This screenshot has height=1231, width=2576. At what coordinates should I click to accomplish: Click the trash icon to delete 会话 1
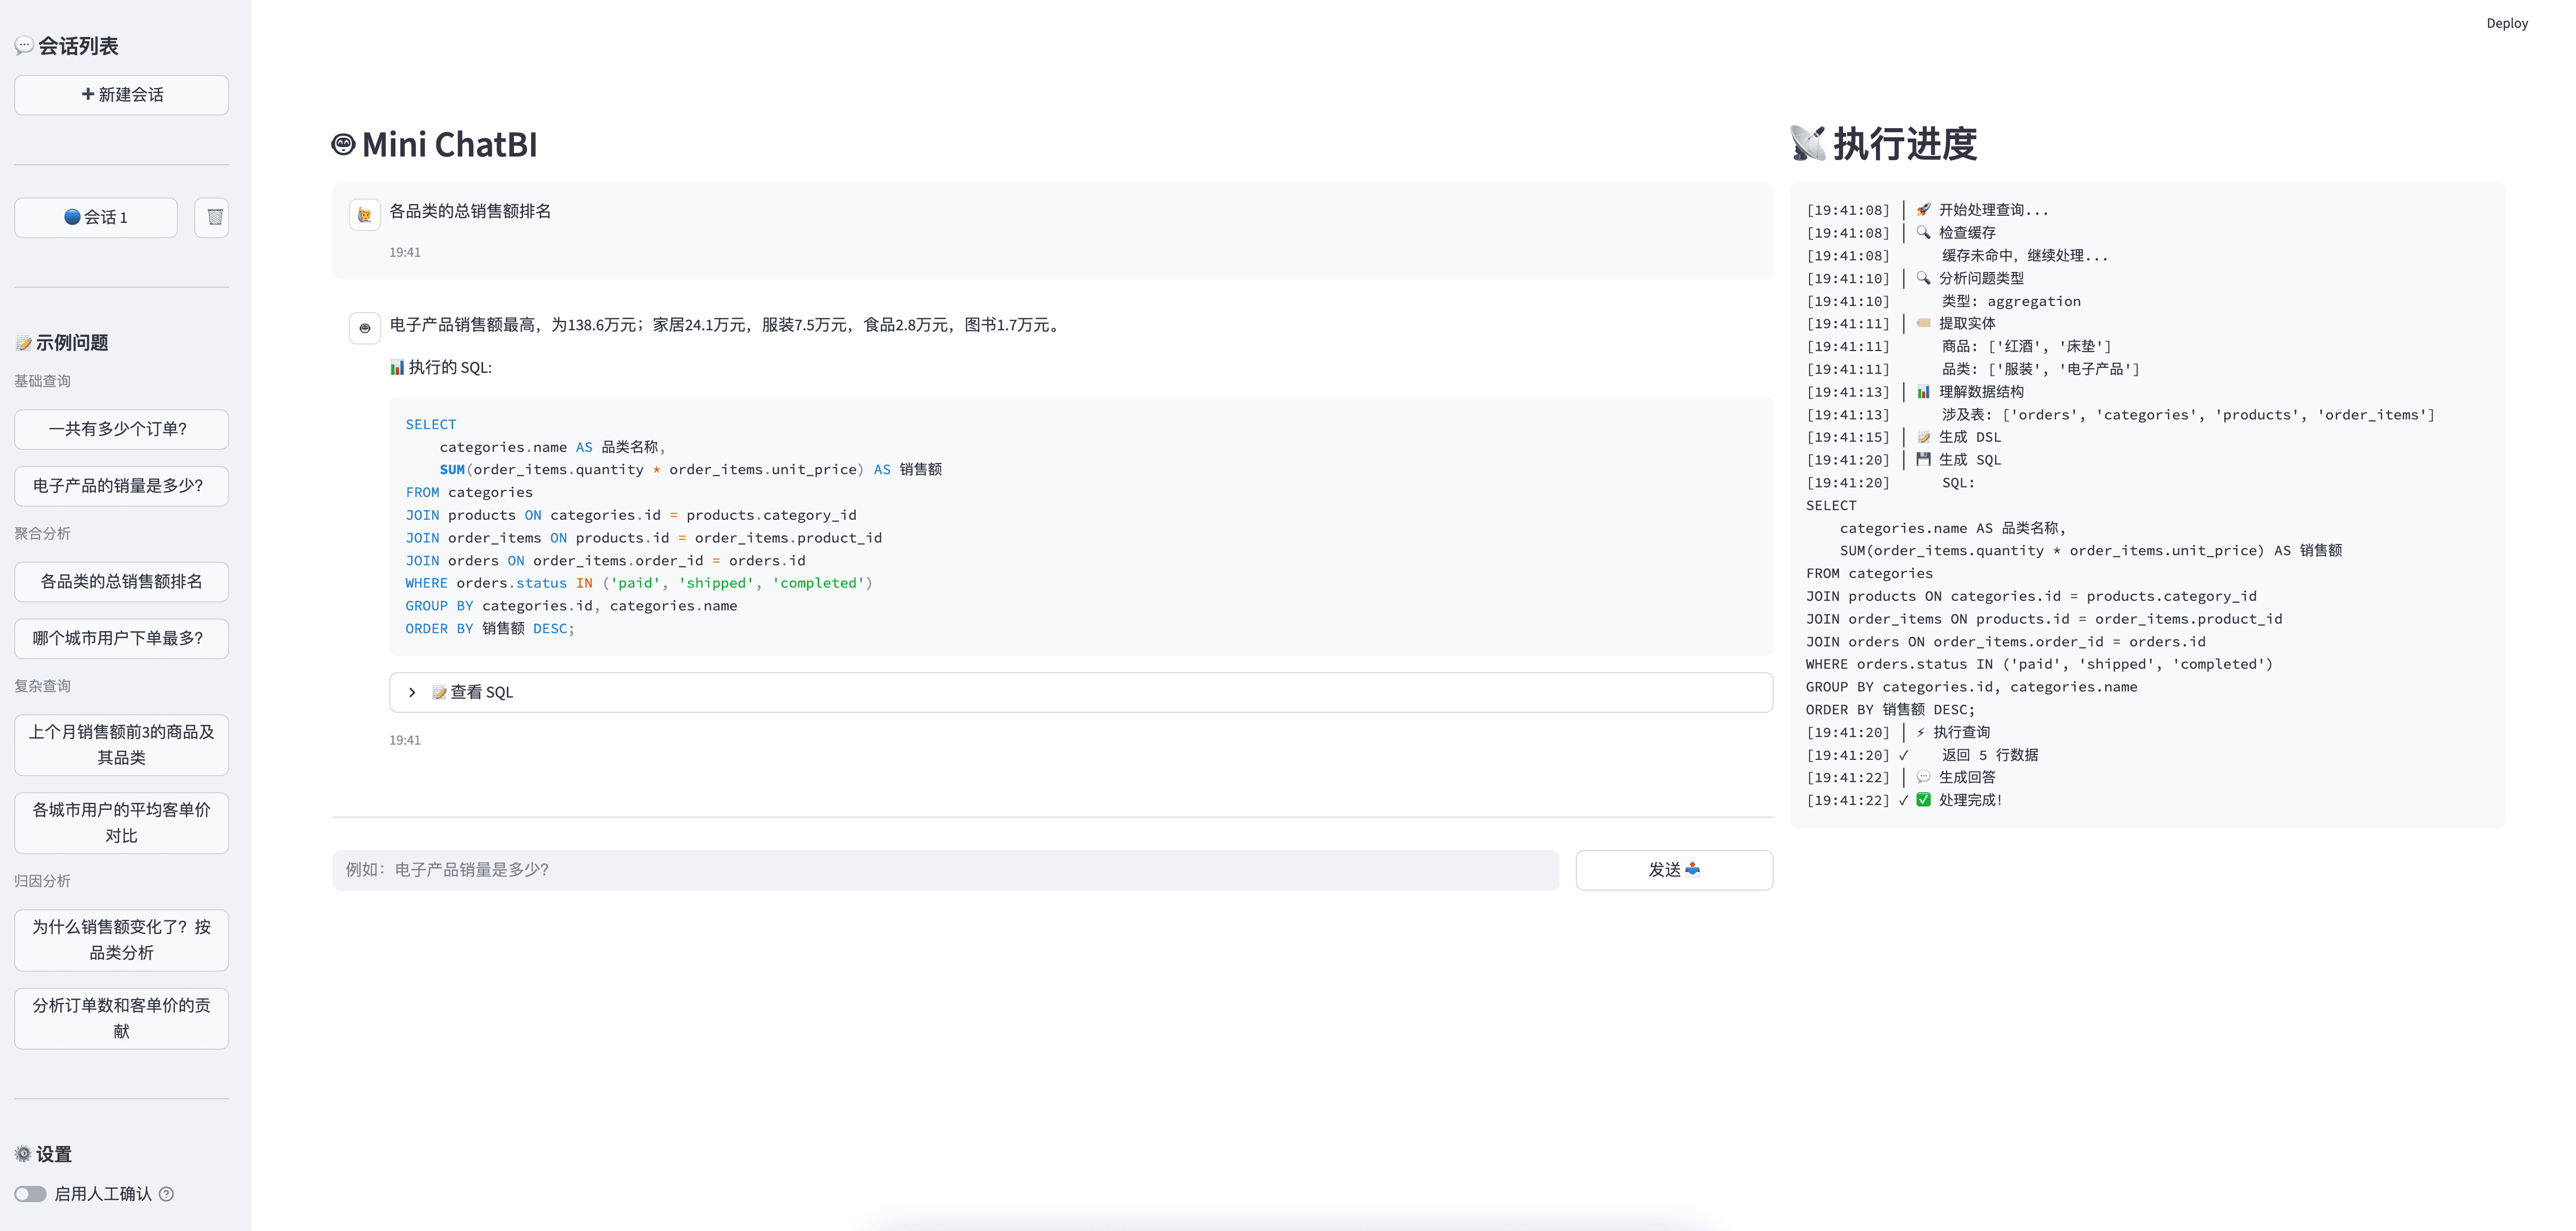[x=214, y=217]
